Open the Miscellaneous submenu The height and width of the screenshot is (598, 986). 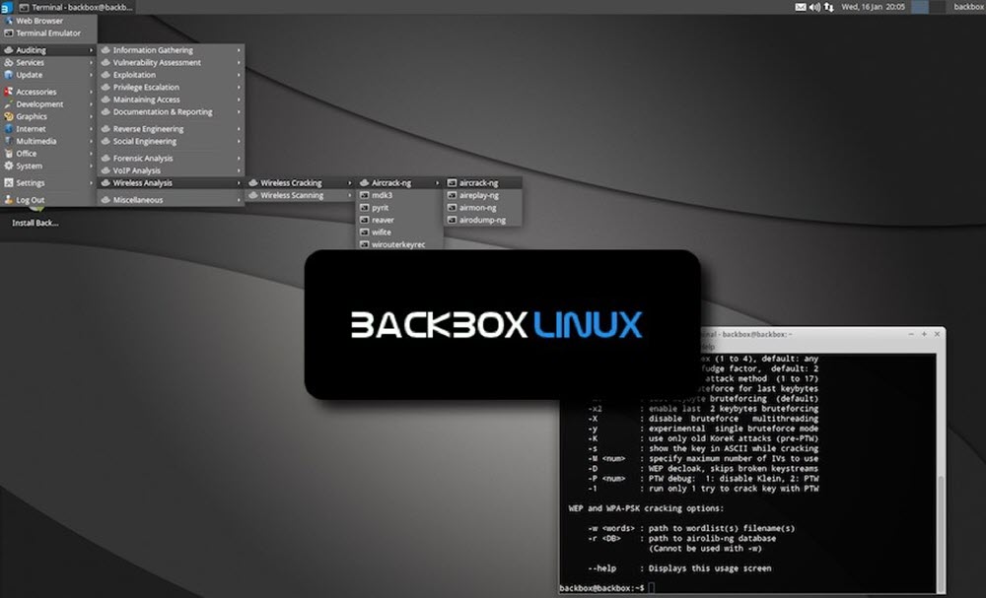pyautogui.click(x=171, y=200)
